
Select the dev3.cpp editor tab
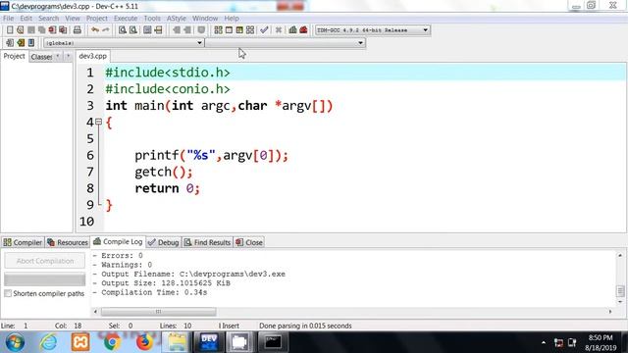(93, 56)
